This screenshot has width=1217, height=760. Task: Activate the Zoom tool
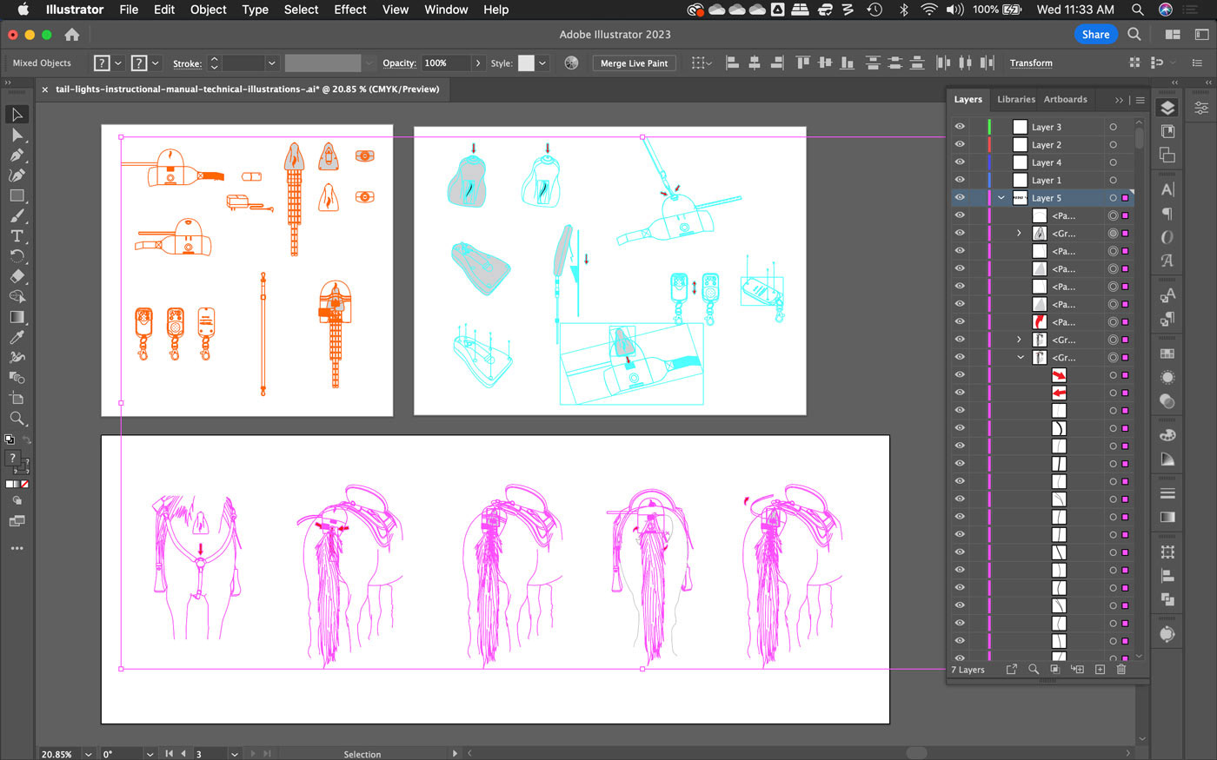coord(17,419)
